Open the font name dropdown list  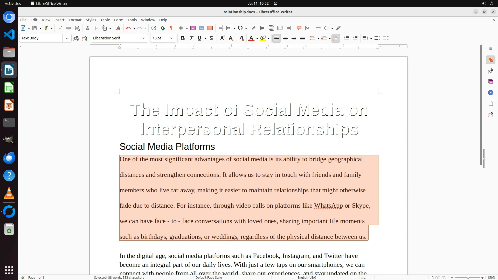(x=143, y=38)
